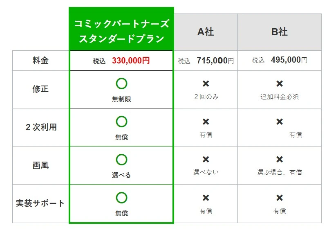Image resolution: width=329 pixels, height=230 pixels.
Task: Click the X mark above 追加料金必須
Action: pyautogui.click(x=280, y=84)
